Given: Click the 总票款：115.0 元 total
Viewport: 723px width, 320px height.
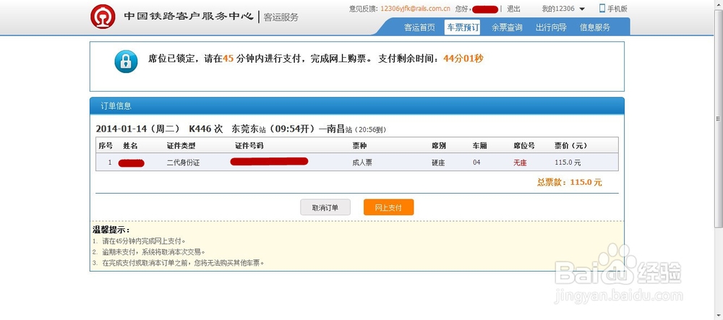Looking at the screenshot, I should tap(569, 182).
